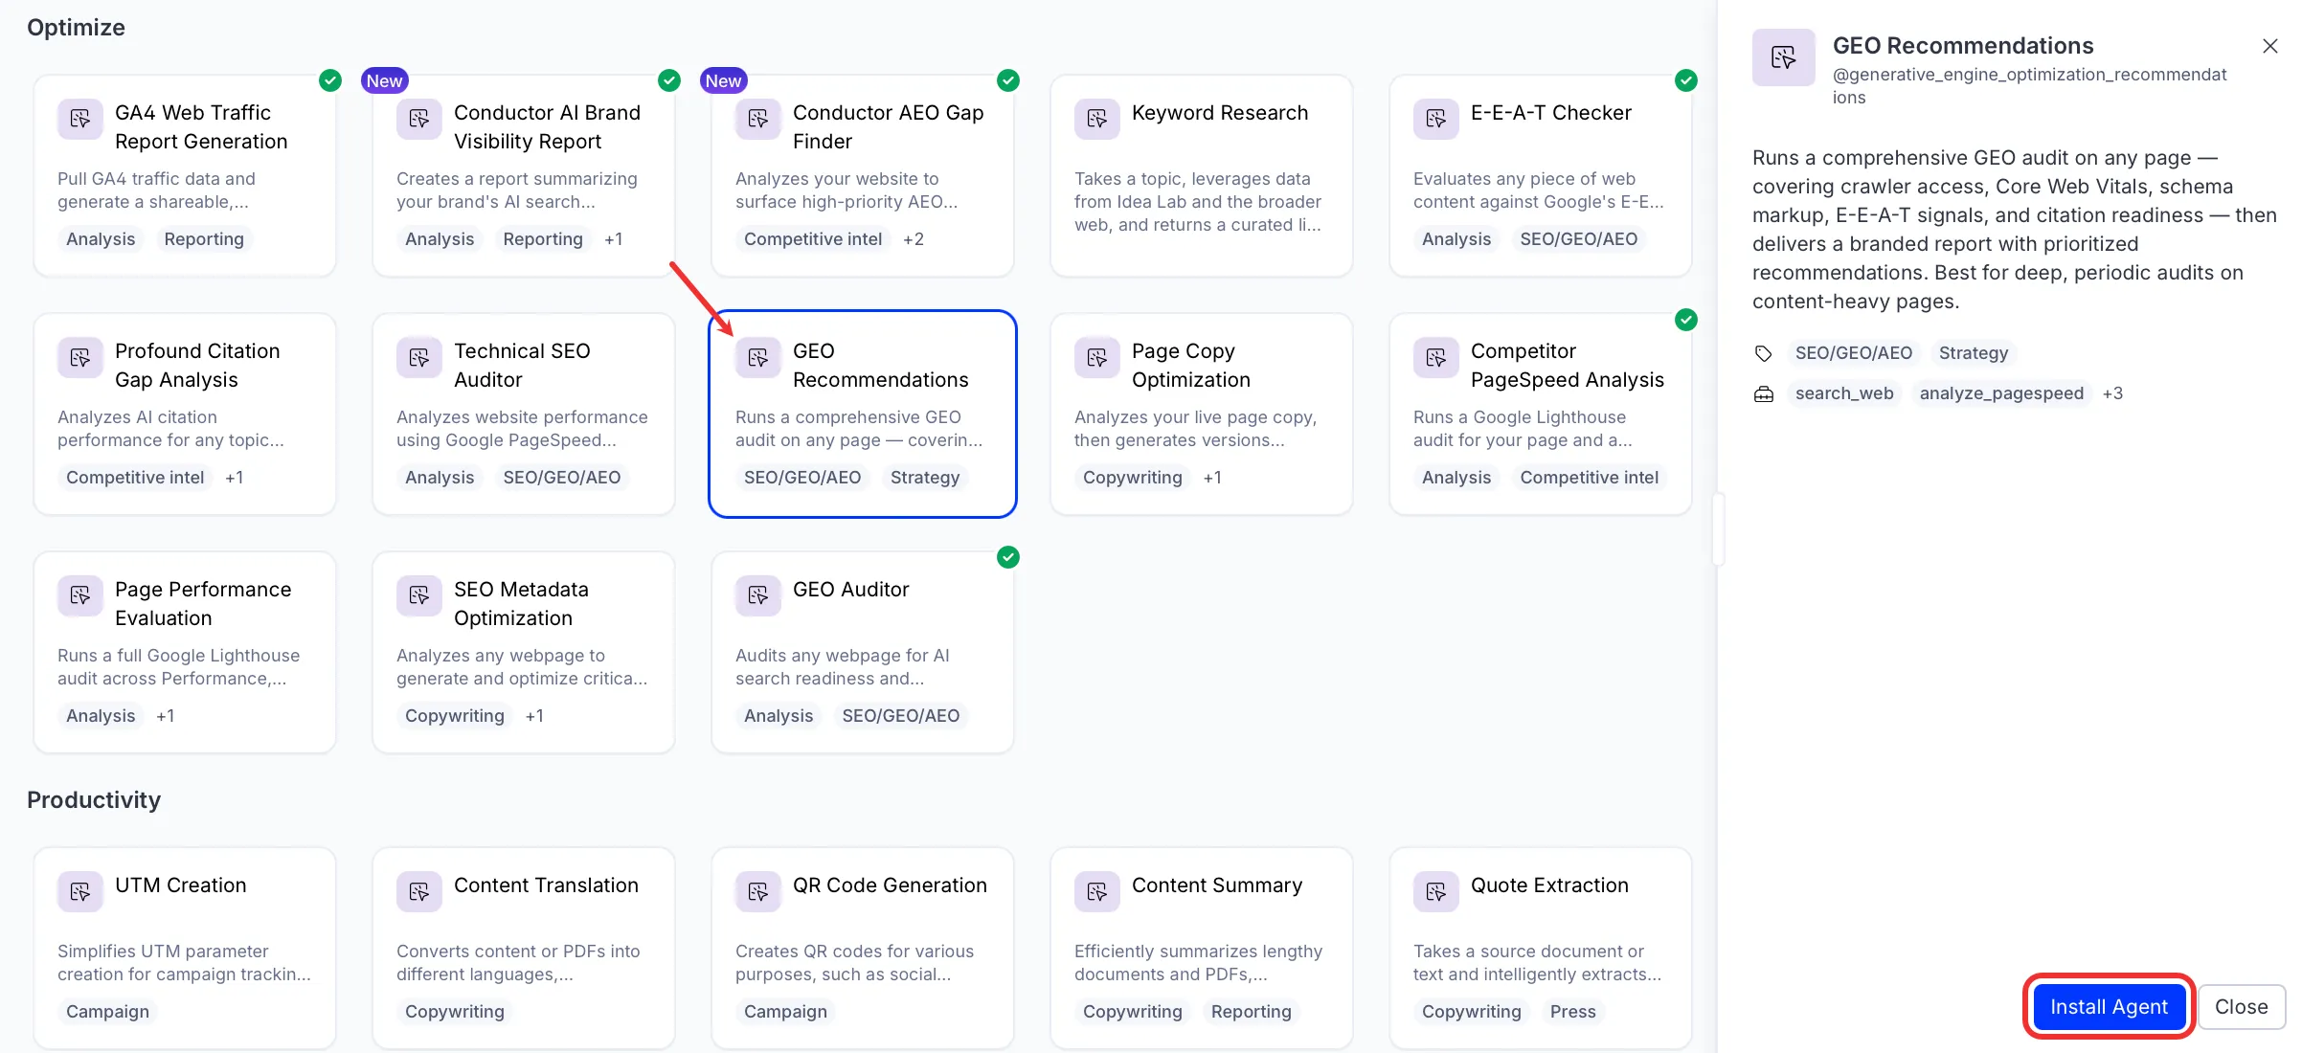
Task: Click the GEO Recommendations card icon
Action: pyautogui.click(x=758, y=357)
